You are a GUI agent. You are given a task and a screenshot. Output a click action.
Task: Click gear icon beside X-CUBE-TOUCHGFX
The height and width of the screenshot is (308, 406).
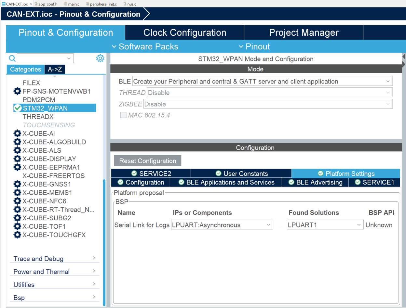17,235
